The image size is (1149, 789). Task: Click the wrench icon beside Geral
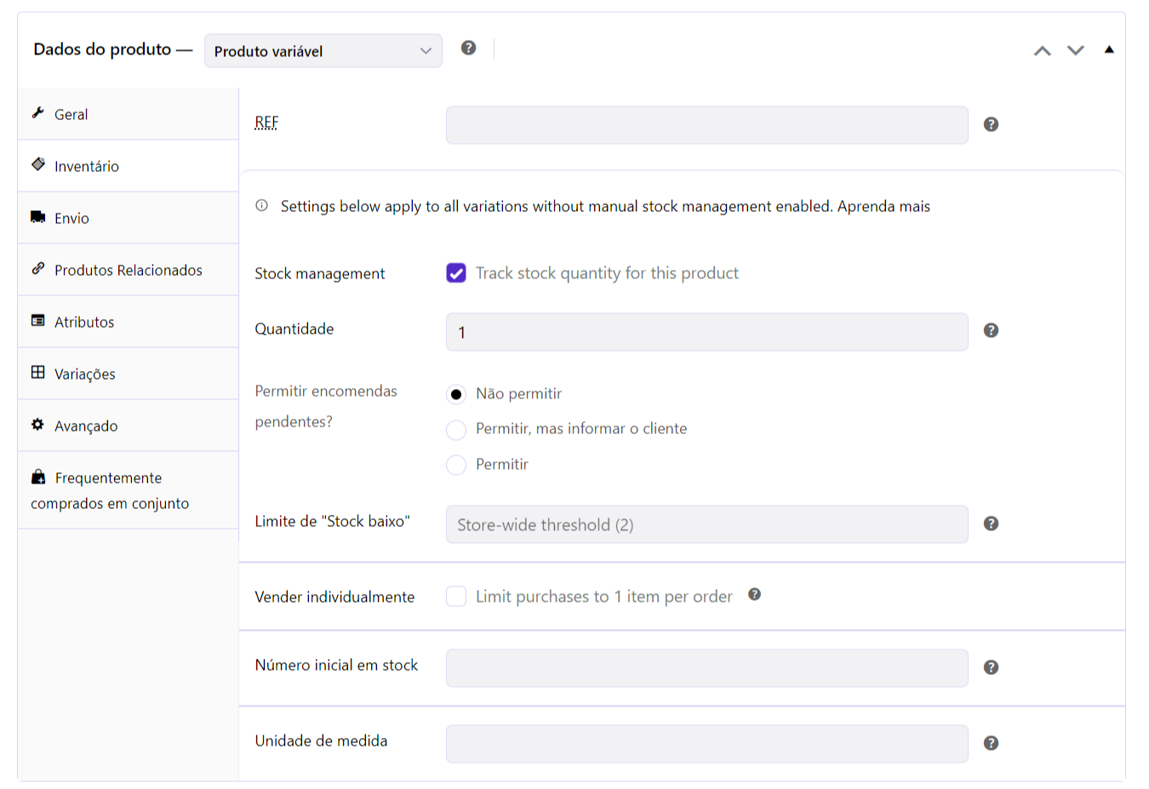pos(37,112)
